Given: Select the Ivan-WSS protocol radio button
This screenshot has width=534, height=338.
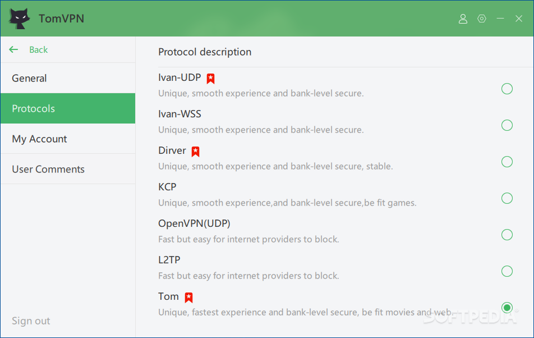Looking at the screenshot, I should click(x=507, y=125).
